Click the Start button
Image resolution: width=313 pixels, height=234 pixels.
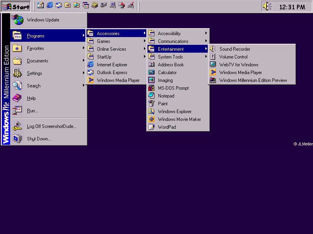click(16, 7)
